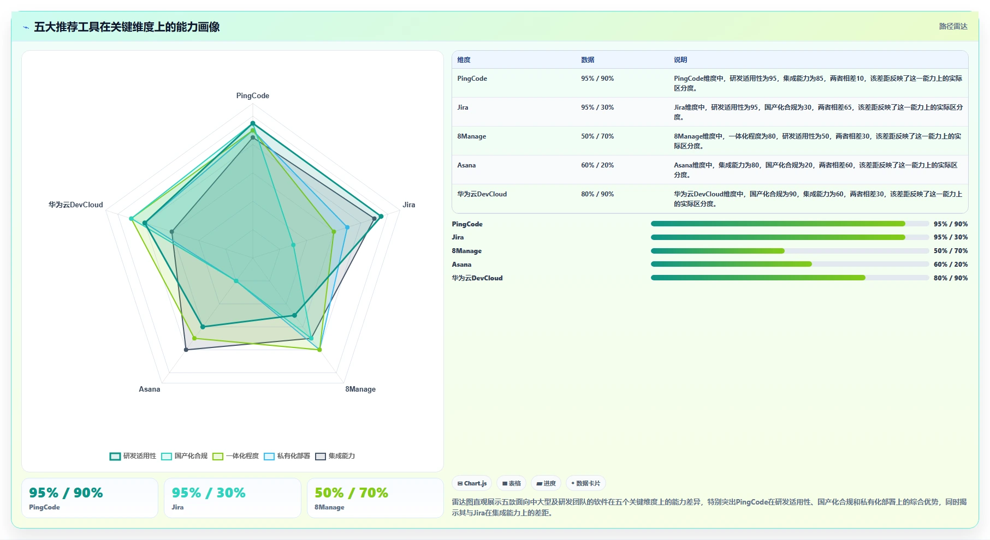
Task: Click the 60% / 20% cell in the table's Asana row
Action: (x=597, y=165)
